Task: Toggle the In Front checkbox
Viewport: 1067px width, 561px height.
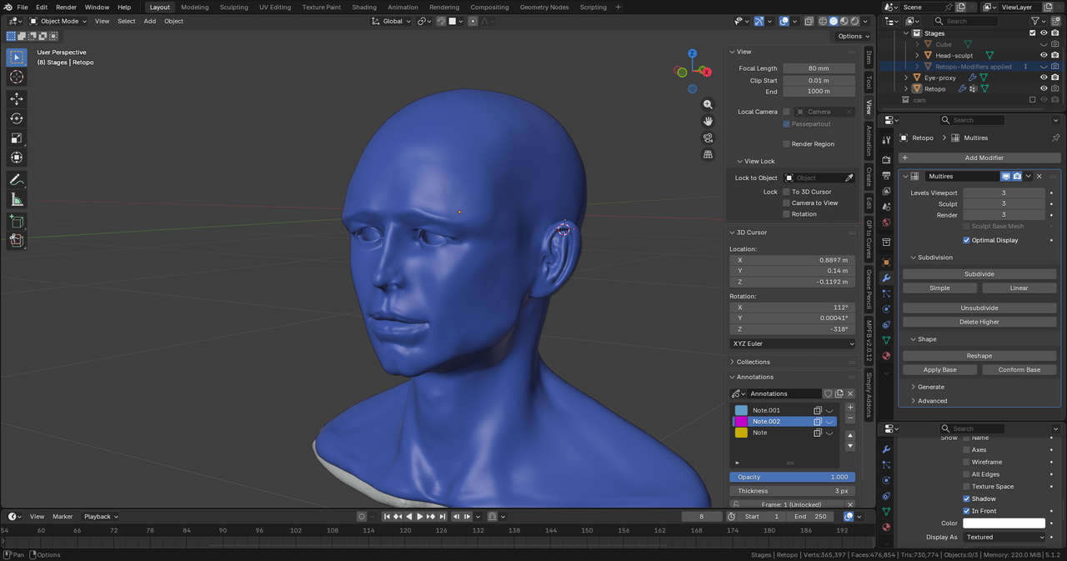Action: tap(966, 511)
